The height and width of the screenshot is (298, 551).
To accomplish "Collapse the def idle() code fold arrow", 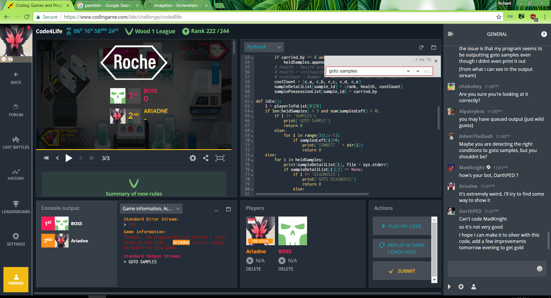I will [252, 102].
